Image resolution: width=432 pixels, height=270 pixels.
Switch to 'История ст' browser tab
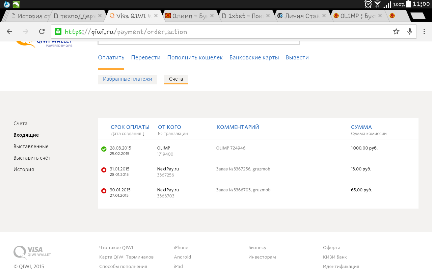tap(31, 16)
